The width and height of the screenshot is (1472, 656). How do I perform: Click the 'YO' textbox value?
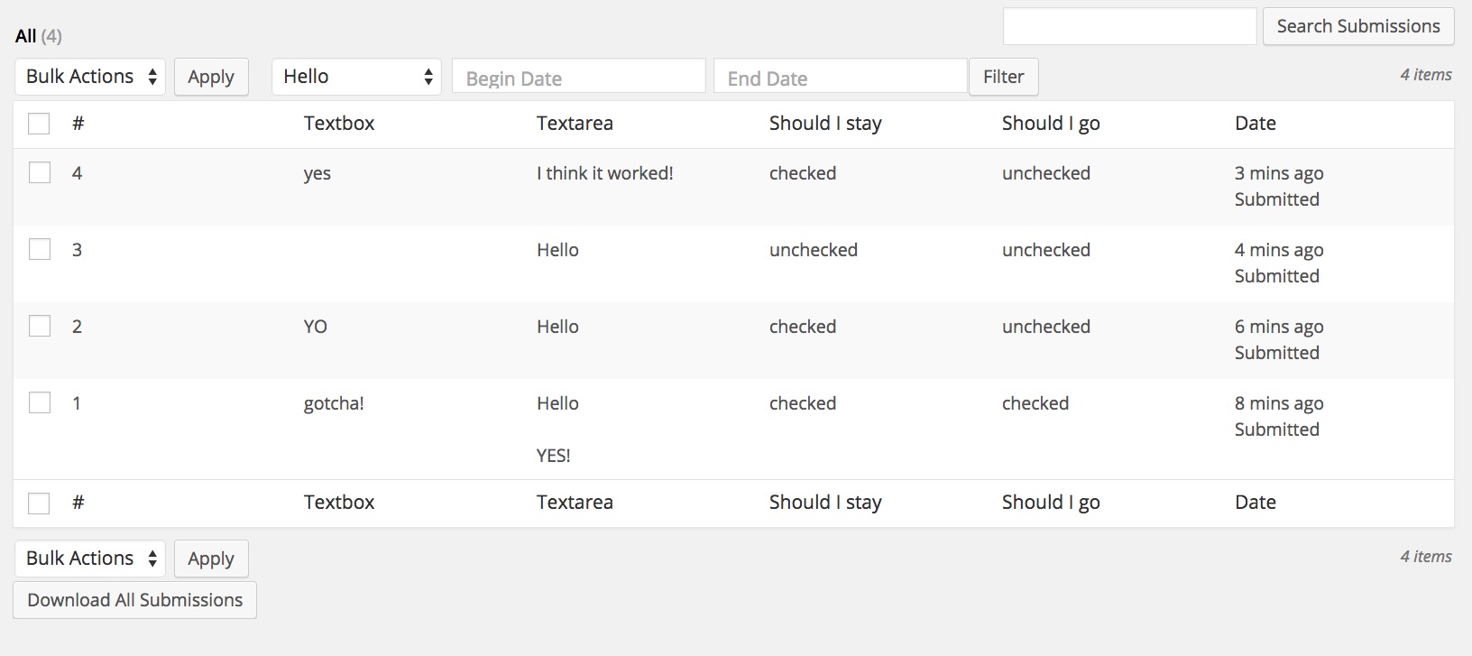(x=316, y=327)
